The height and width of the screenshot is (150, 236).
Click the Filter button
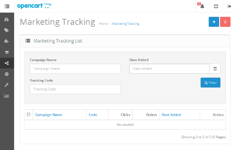tap(210, 83)
